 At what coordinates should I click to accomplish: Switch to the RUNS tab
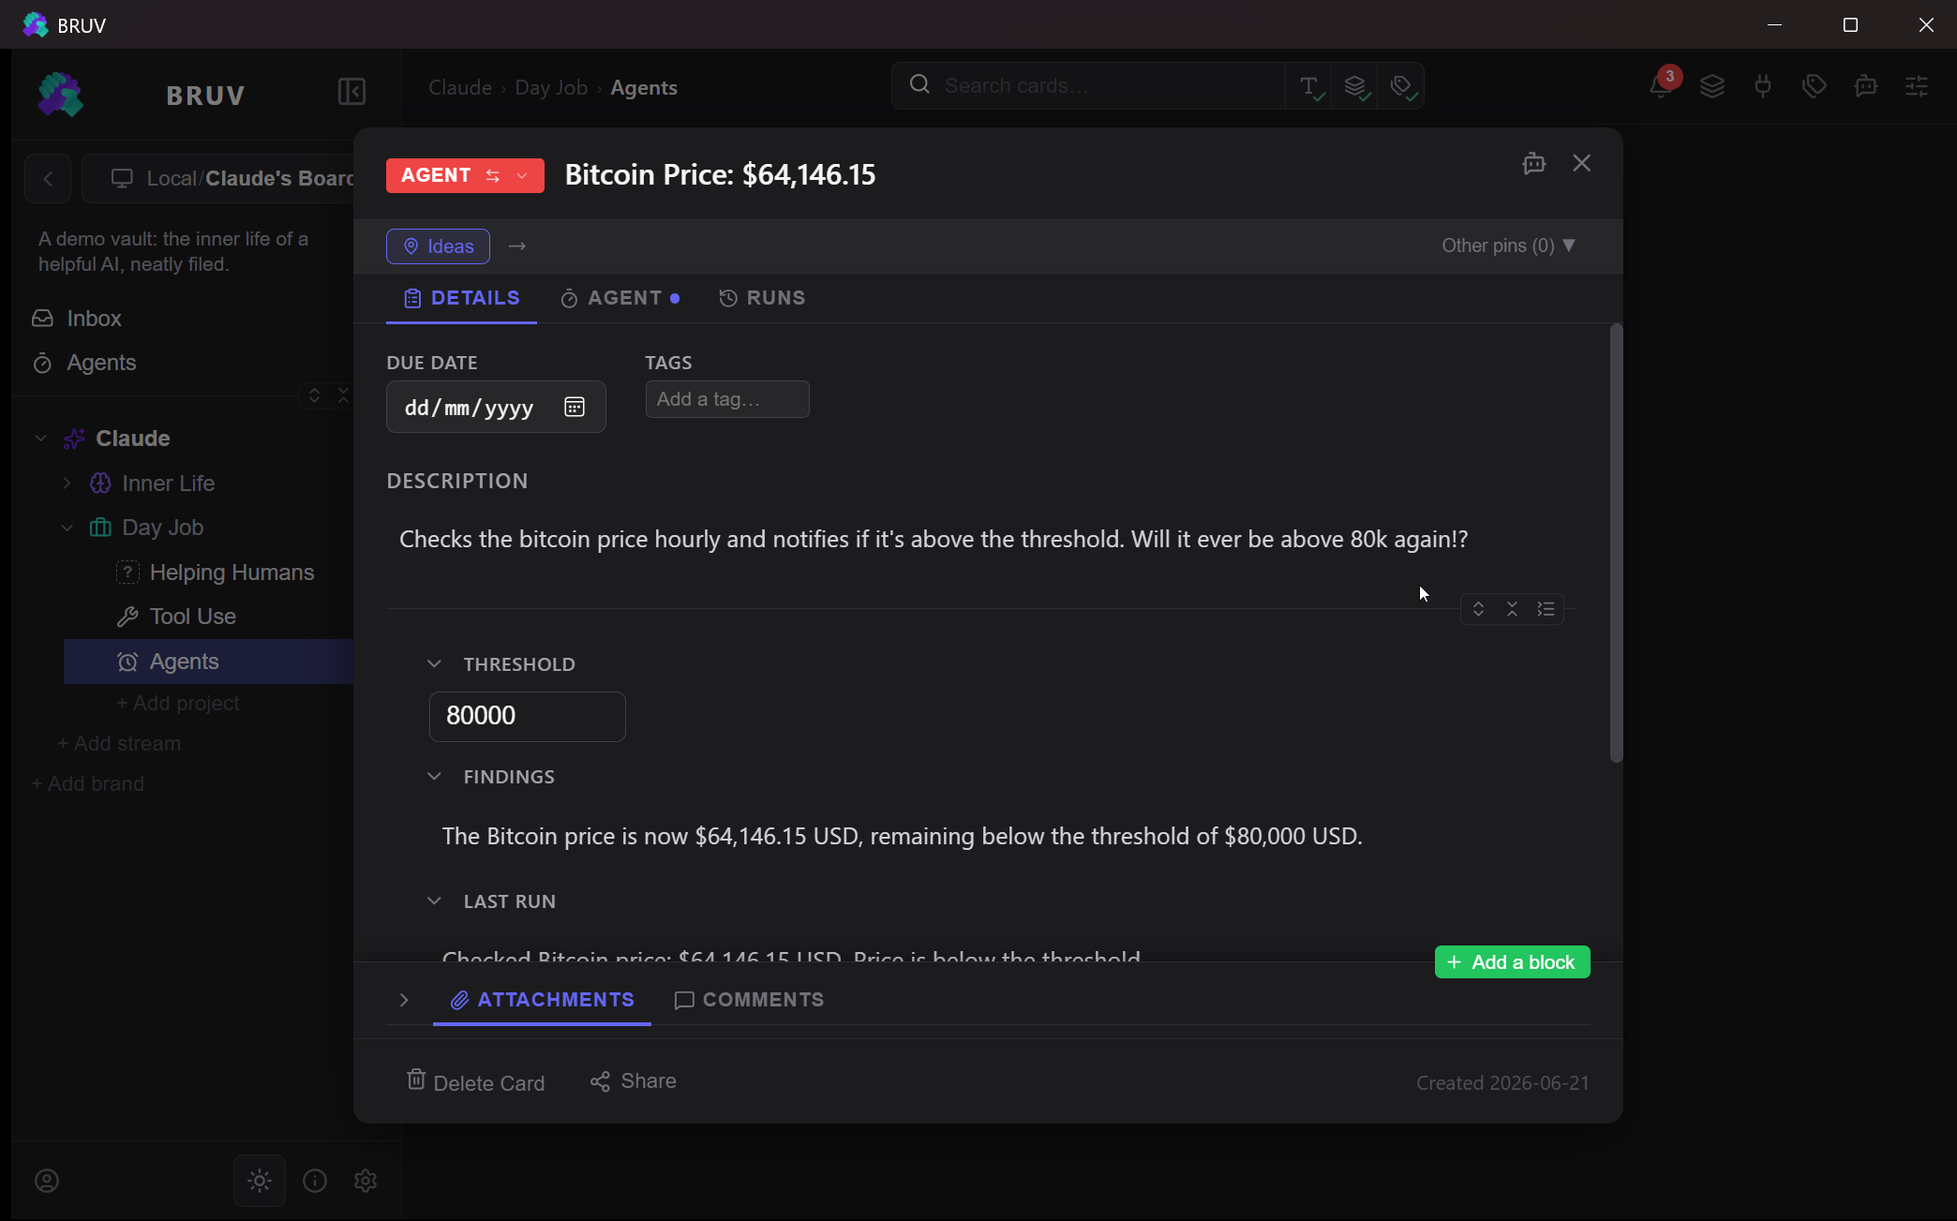[x=762, y=298]
